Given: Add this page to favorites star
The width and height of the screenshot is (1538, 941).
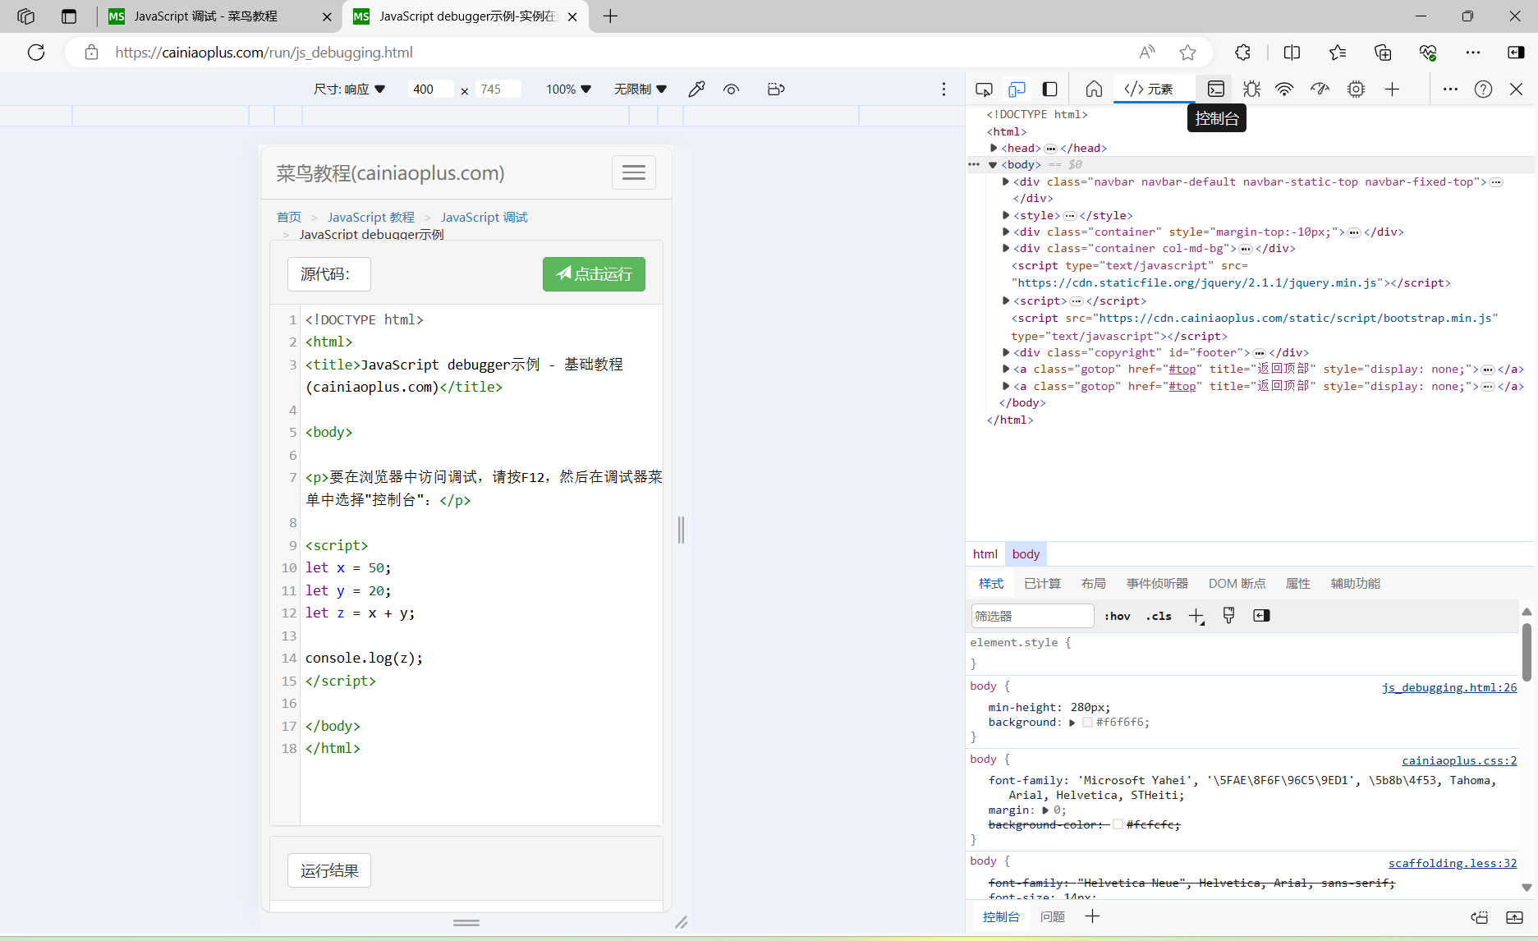Looking at the screenshot, I should pos(1187,53).
